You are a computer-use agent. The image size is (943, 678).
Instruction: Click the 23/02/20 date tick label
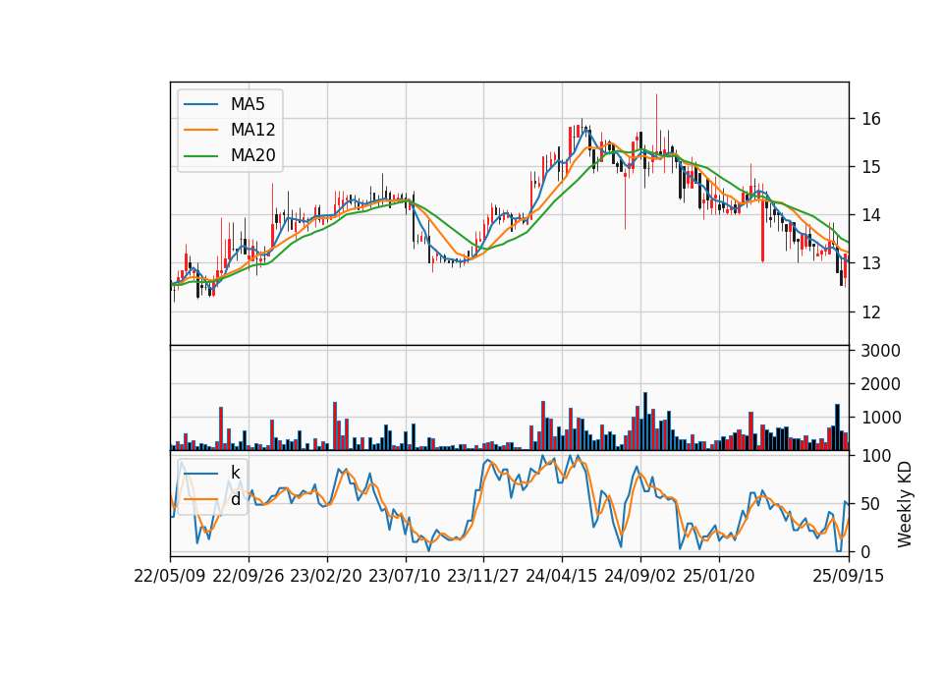326,576
